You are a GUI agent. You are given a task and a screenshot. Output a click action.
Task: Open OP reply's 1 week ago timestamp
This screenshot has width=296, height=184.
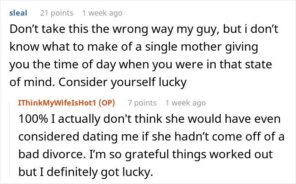(x=186, y=103)
